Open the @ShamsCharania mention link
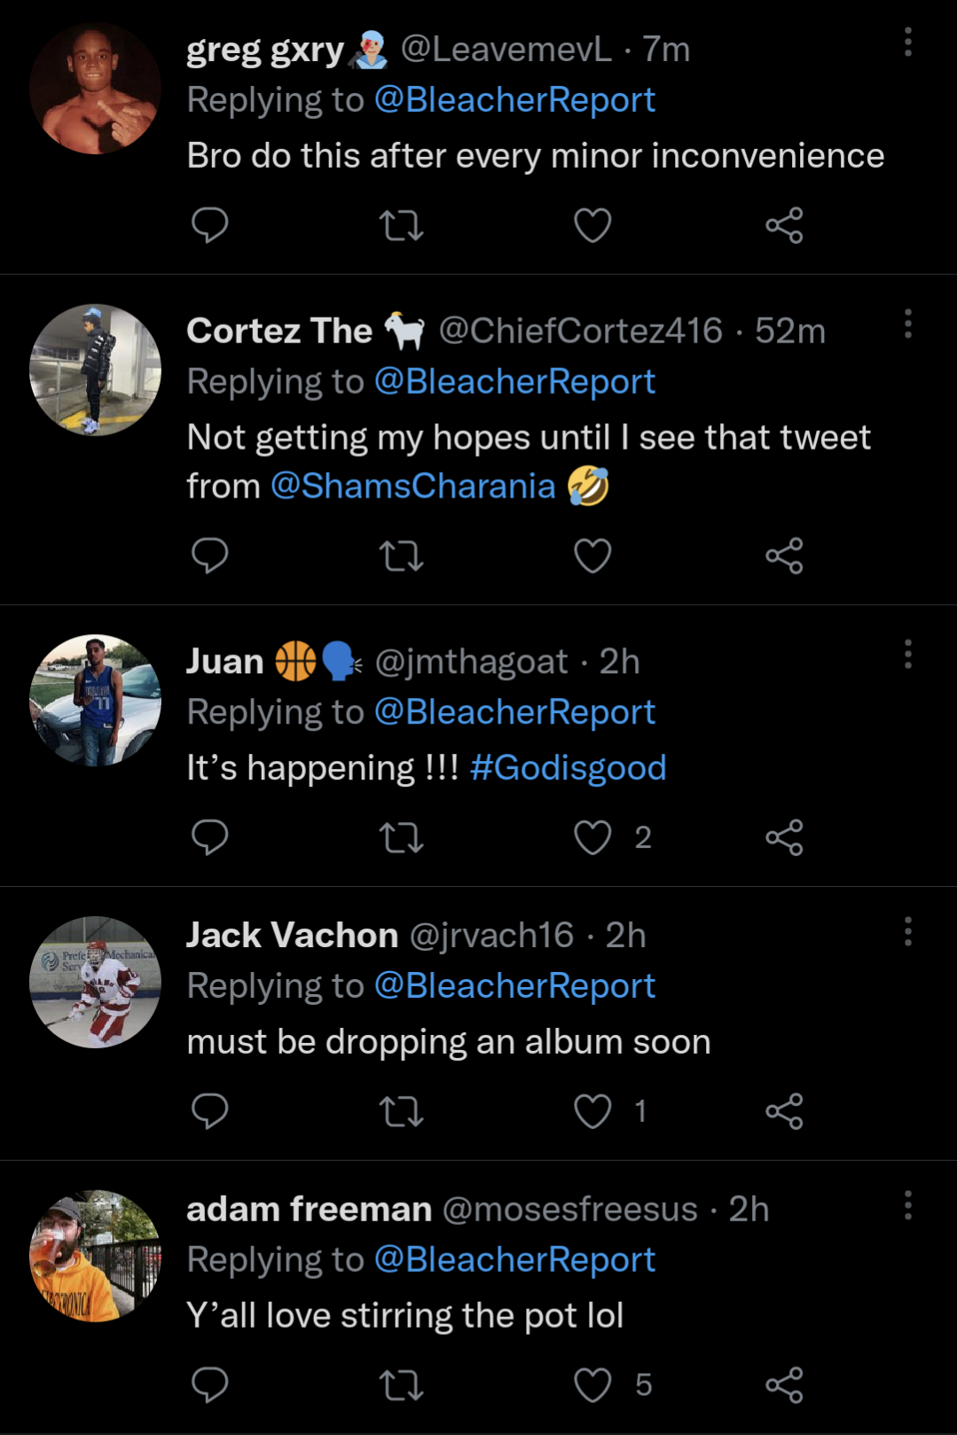Viewport: 957px width, 1435px height. [412, 486]
